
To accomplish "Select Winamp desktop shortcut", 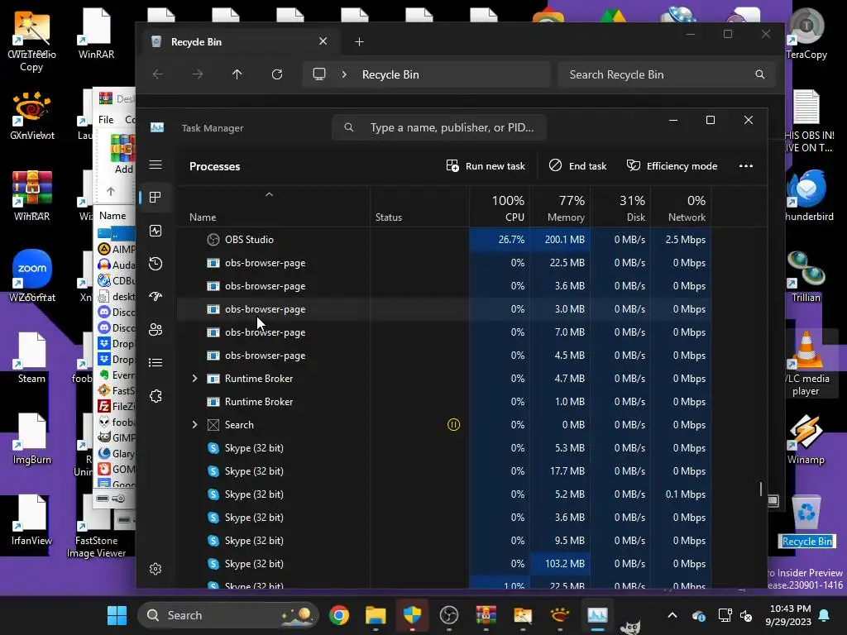I will [806, 440].
